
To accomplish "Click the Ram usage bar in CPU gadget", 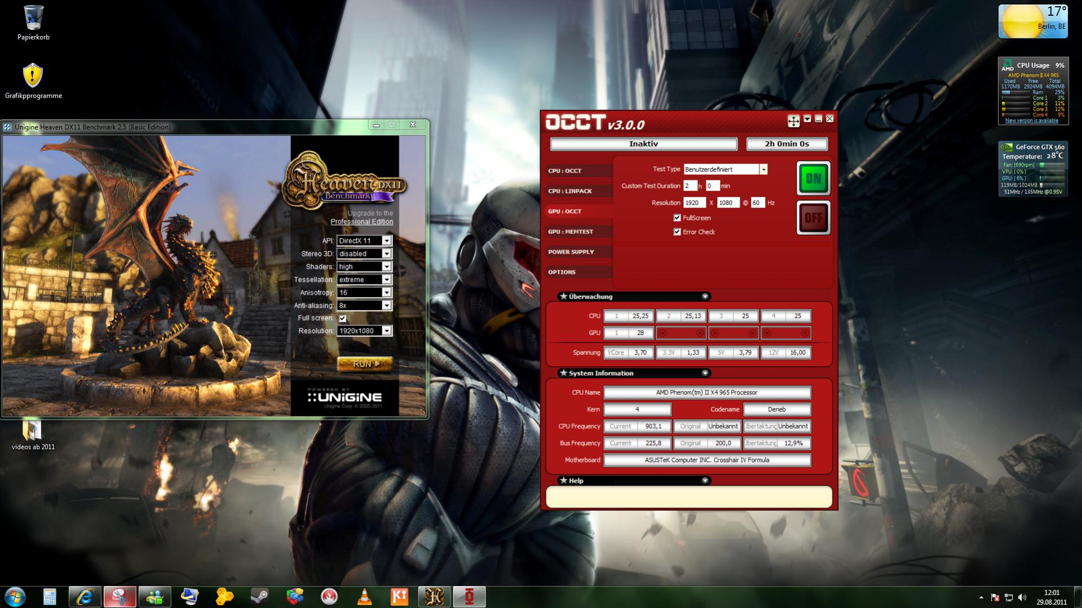I will [1016, 92].
